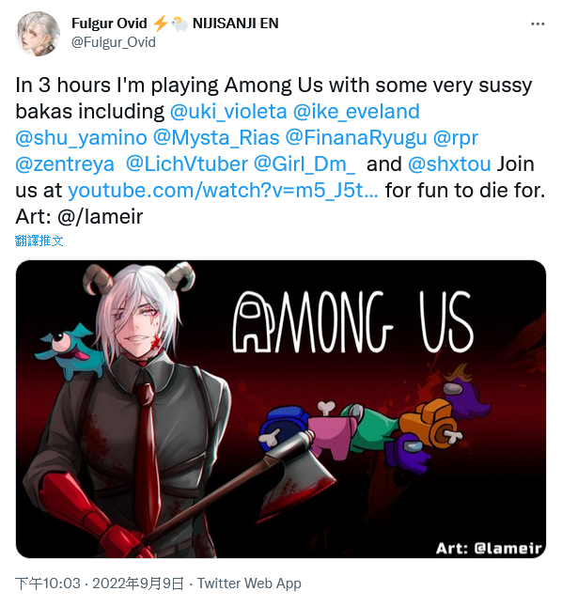The image size is (562, 607).
Task: Click the Fulgur Ovid display name
Action: [109, 23]
